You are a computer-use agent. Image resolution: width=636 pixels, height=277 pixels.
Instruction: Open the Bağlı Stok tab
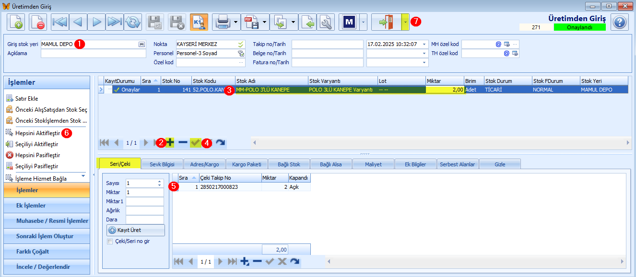coord(288,164)
